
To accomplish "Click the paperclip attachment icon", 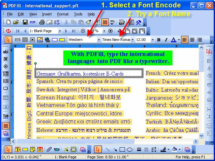I will pos(49,149).
